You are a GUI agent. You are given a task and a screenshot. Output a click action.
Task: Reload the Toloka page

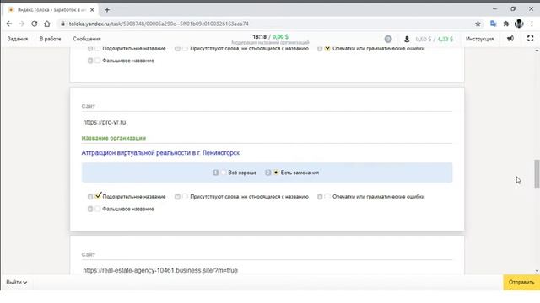coord(34,24)
